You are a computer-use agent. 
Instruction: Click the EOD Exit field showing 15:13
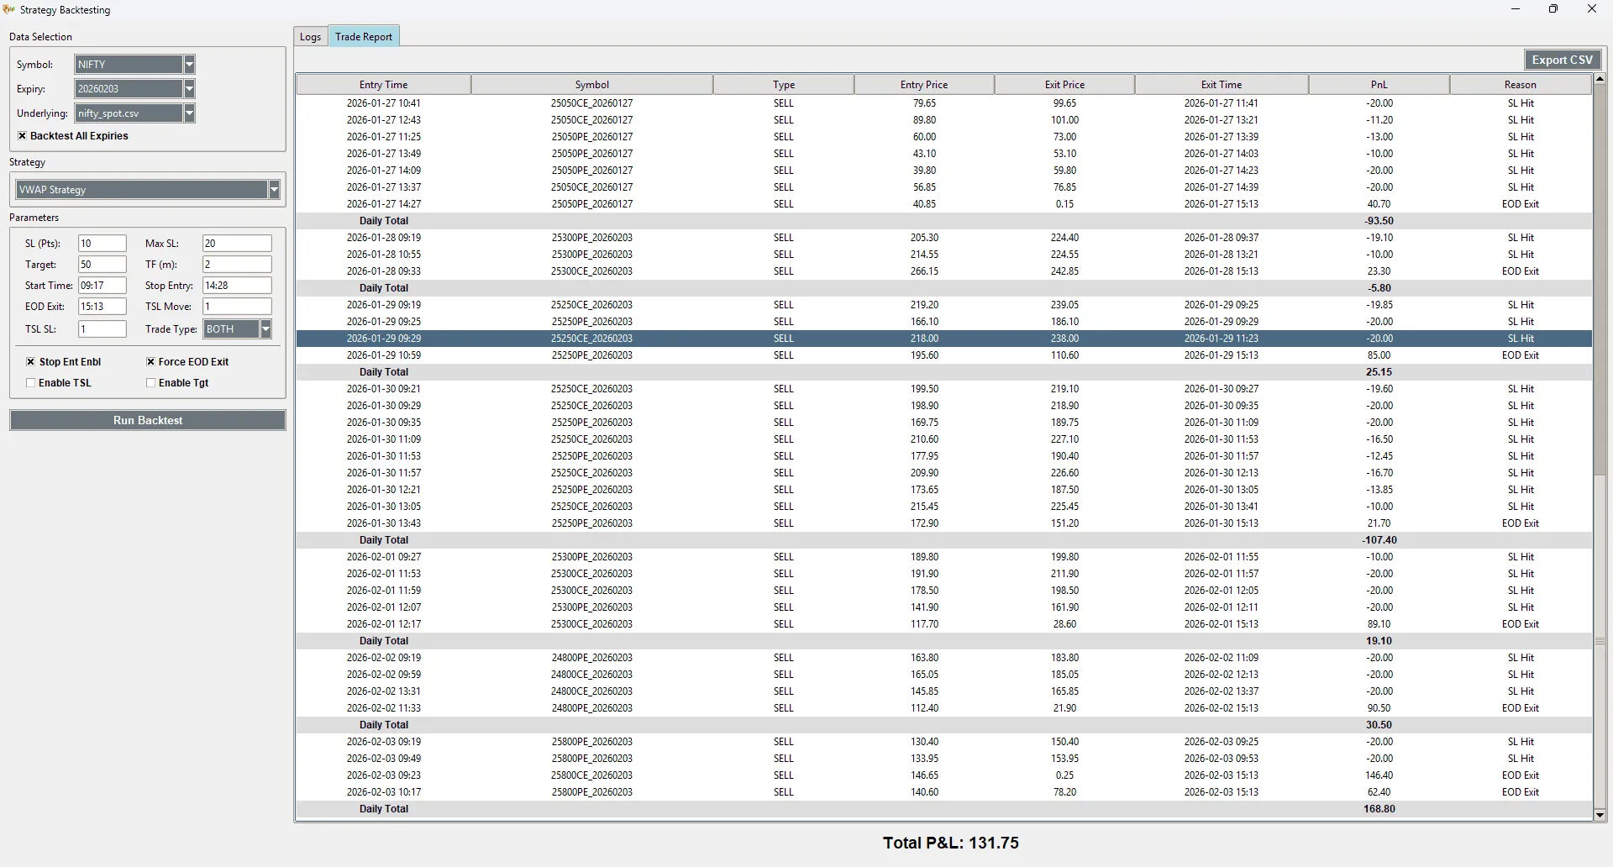point(102,306)
